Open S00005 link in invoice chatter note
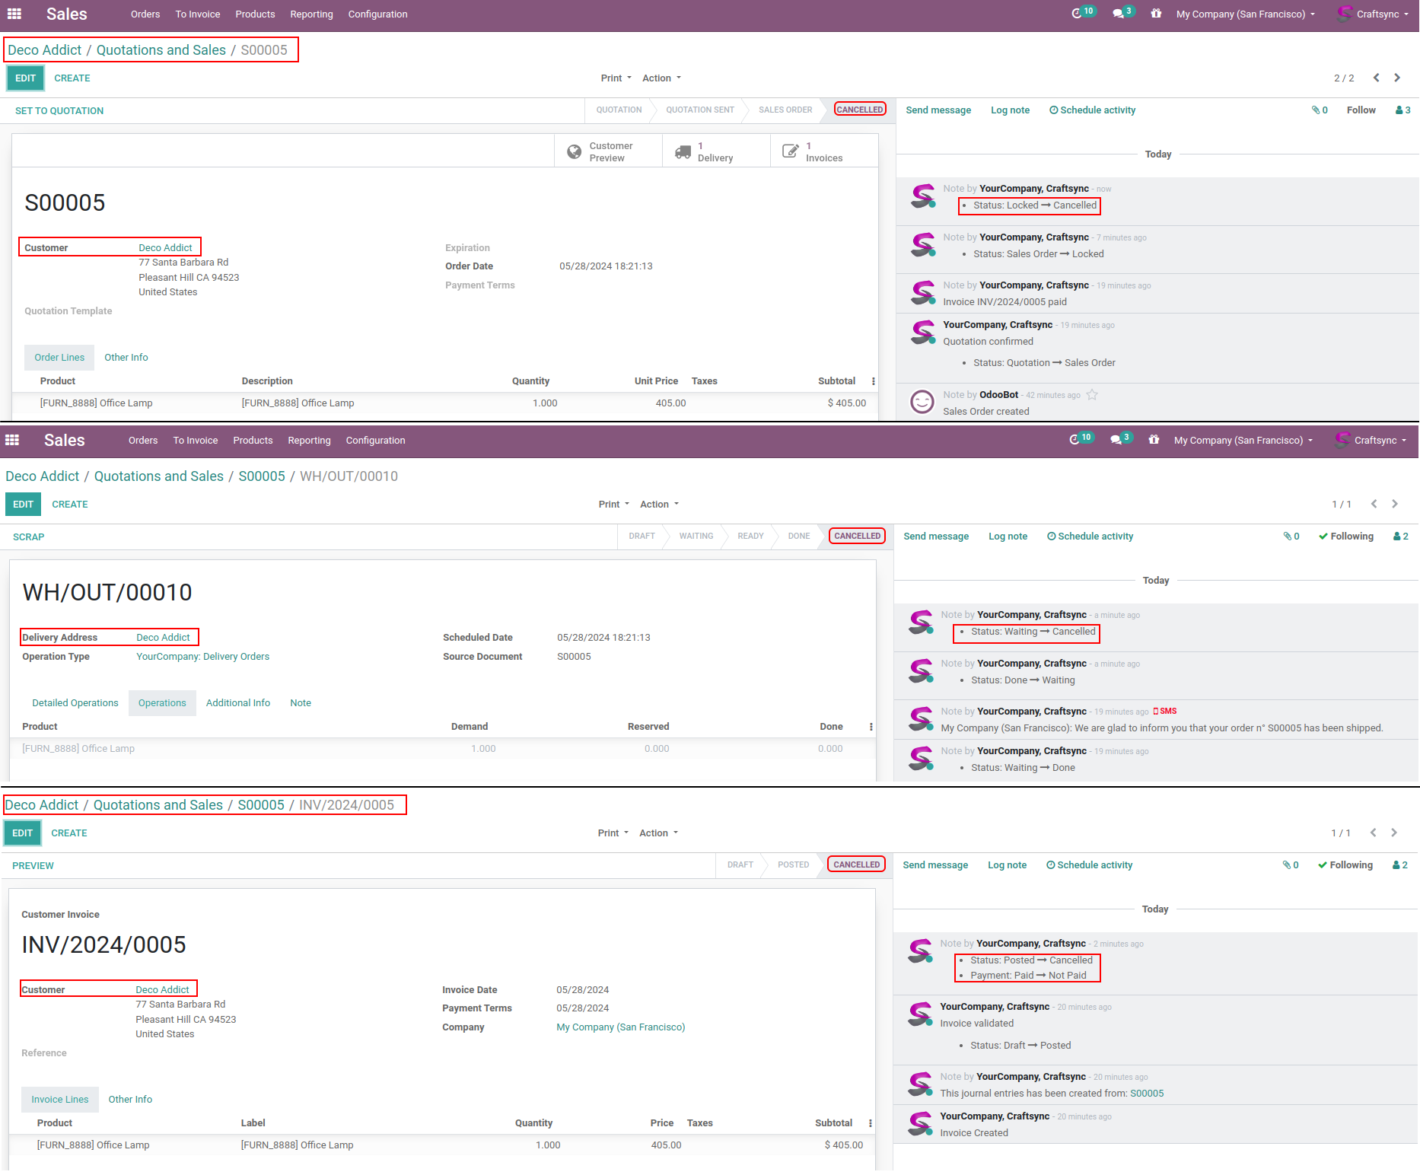1420x1175 pixels. click(x=1147, y=1094)
